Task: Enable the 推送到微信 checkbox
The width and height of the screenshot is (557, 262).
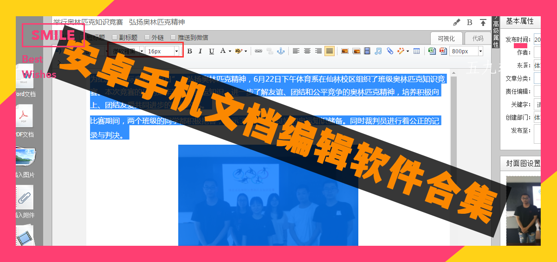Action: tap(173, 38)
